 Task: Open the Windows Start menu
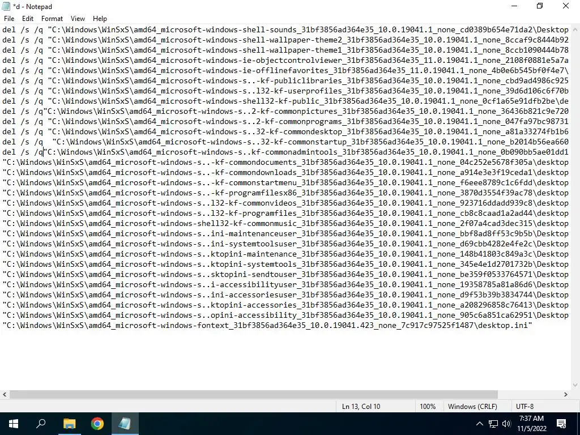click(x=14, y=424)
